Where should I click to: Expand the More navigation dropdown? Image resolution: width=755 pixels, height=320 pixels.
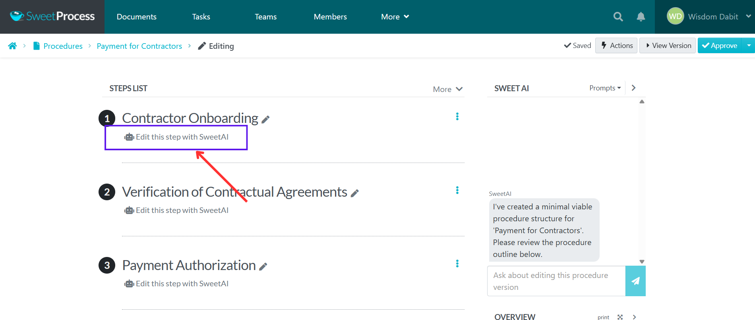coord(395,17)
